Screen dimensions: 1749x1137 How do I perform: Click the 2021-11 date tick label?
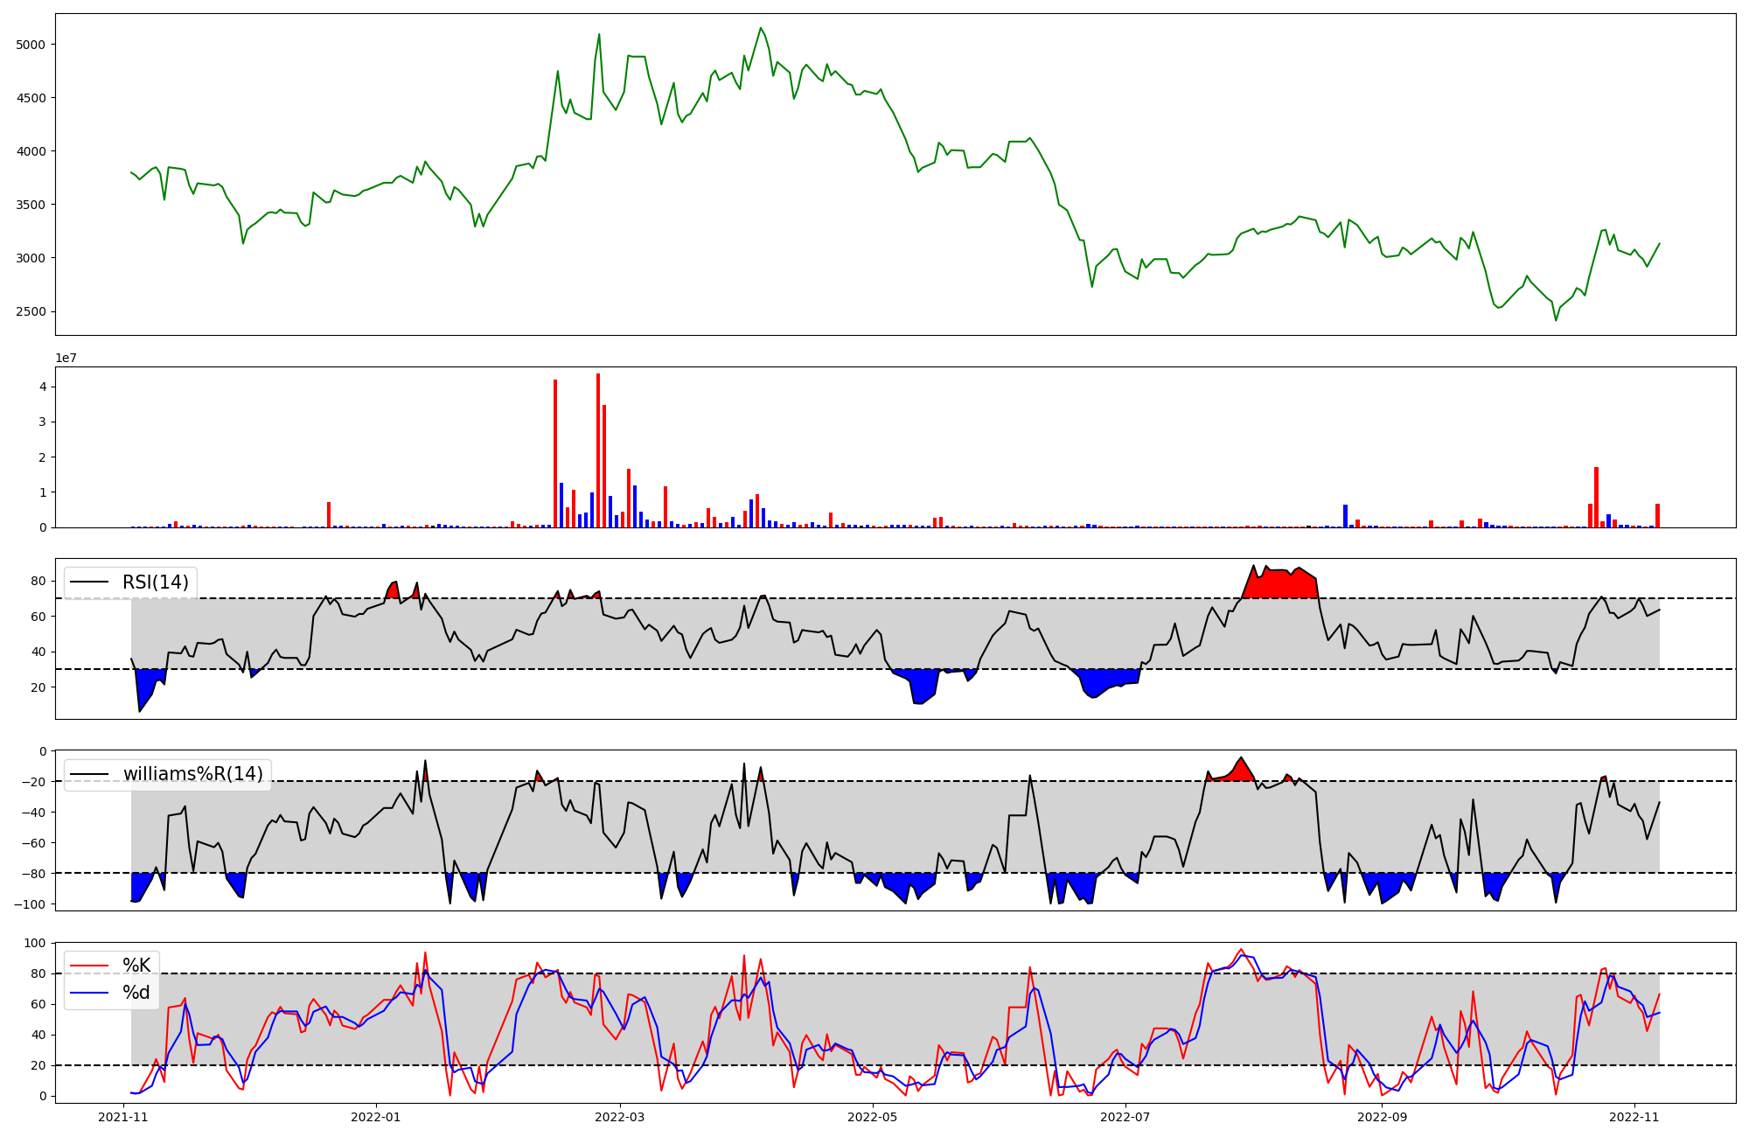[123, 1117]
